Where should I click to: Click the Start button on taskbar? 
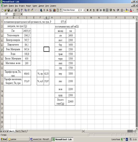pyautogui.click(x=4, y=139)
